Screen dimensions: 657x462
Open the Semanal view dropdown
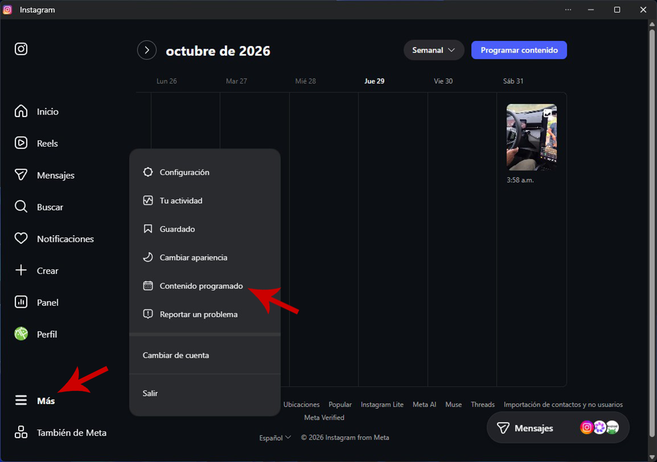pyautogui.click(x=434, y=50)
